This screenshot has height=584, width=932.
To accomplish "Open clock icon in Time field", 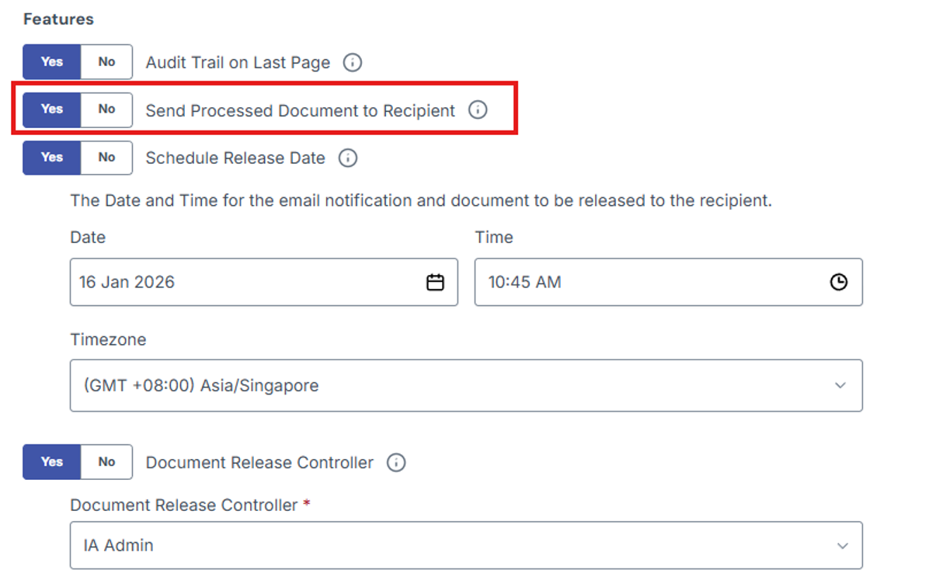I will point(839,283).
